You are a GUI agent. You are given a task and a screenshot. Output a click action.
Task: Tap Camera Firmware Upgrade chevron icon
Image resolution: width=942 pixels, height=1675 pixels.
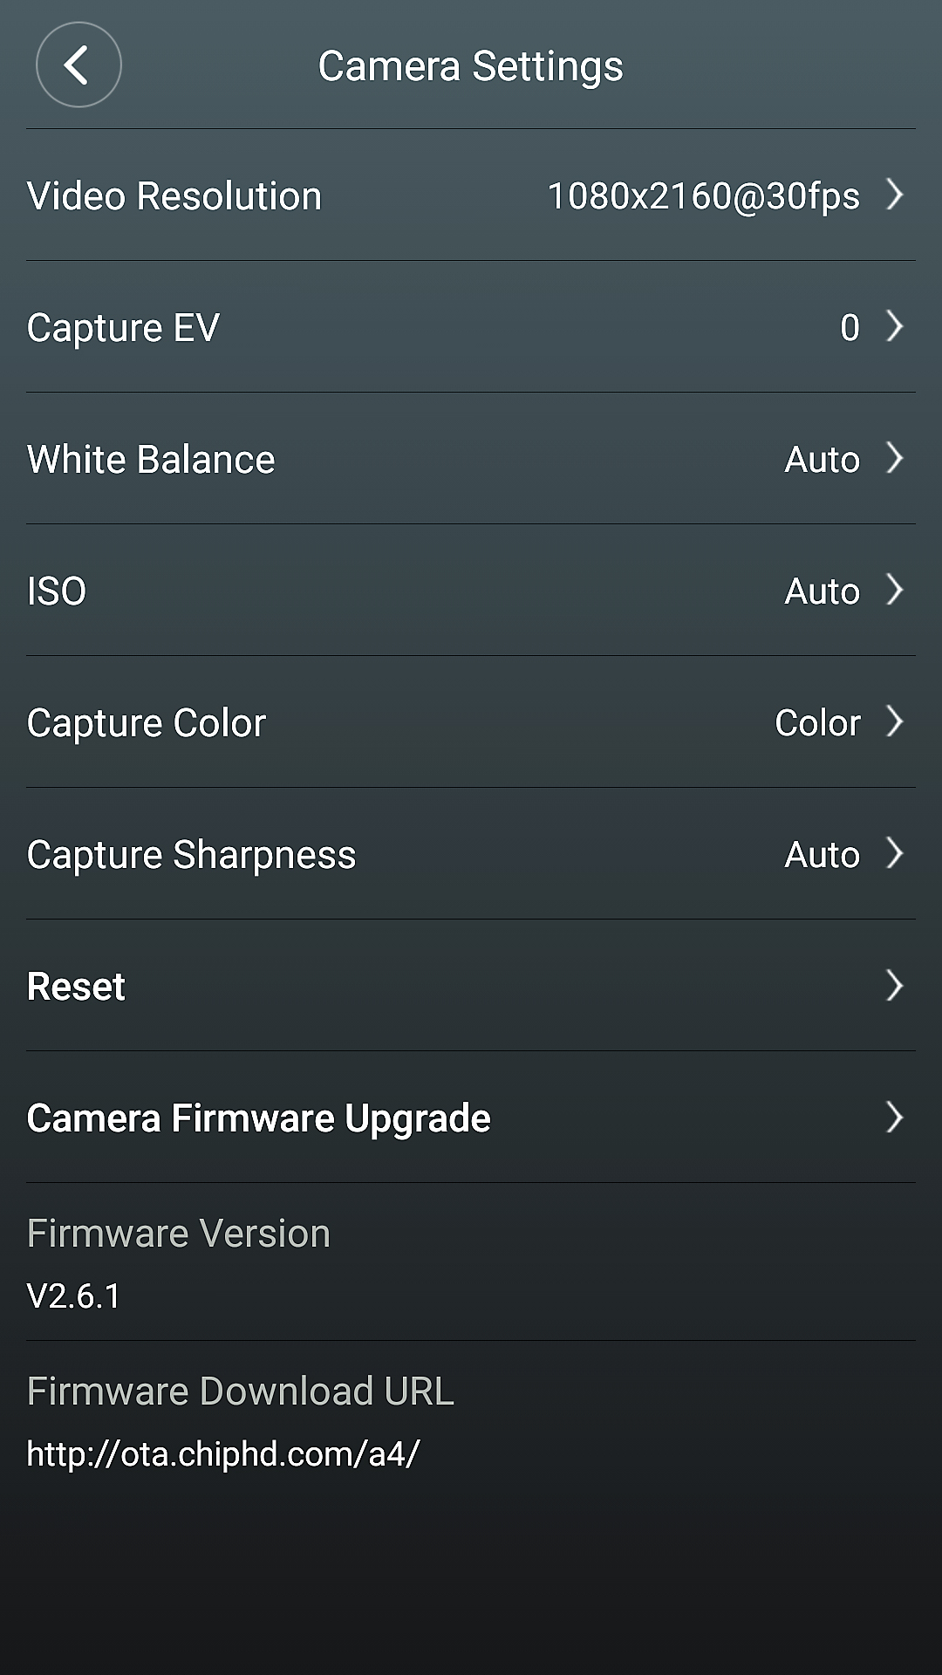click(x=894, y=1117)
